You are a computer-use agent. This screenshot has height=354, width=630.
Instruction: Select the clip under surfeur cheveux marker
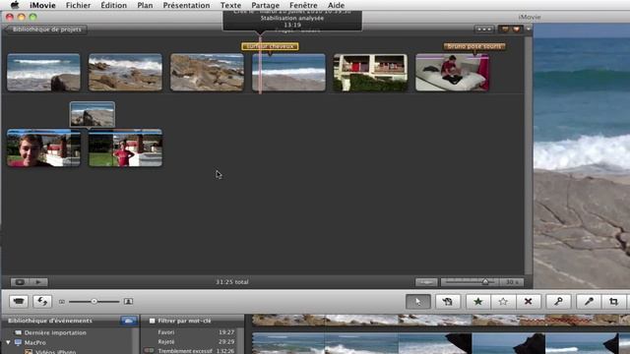click(288, 72)
